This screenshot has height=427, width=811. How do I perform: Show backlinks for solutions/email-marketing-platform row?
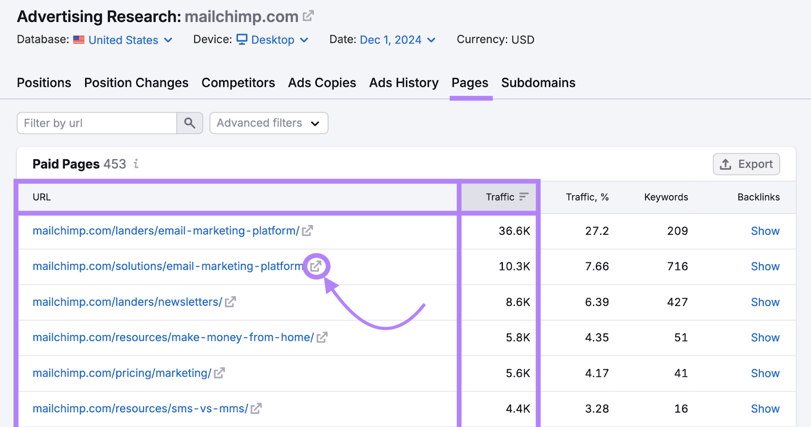pyautogui.click(x=765, y=266)
